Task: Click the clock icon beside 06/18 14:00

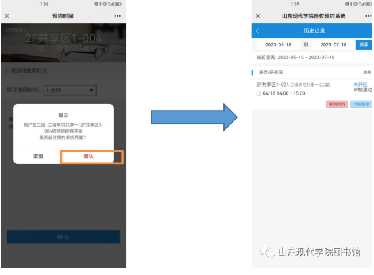Action: click(x=259, y=93)
